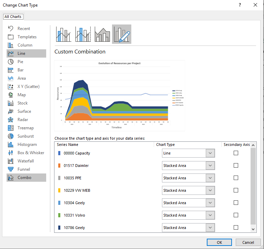Confirm with the OK button
The width and height of the screenshot is (264, 249).
219,242
